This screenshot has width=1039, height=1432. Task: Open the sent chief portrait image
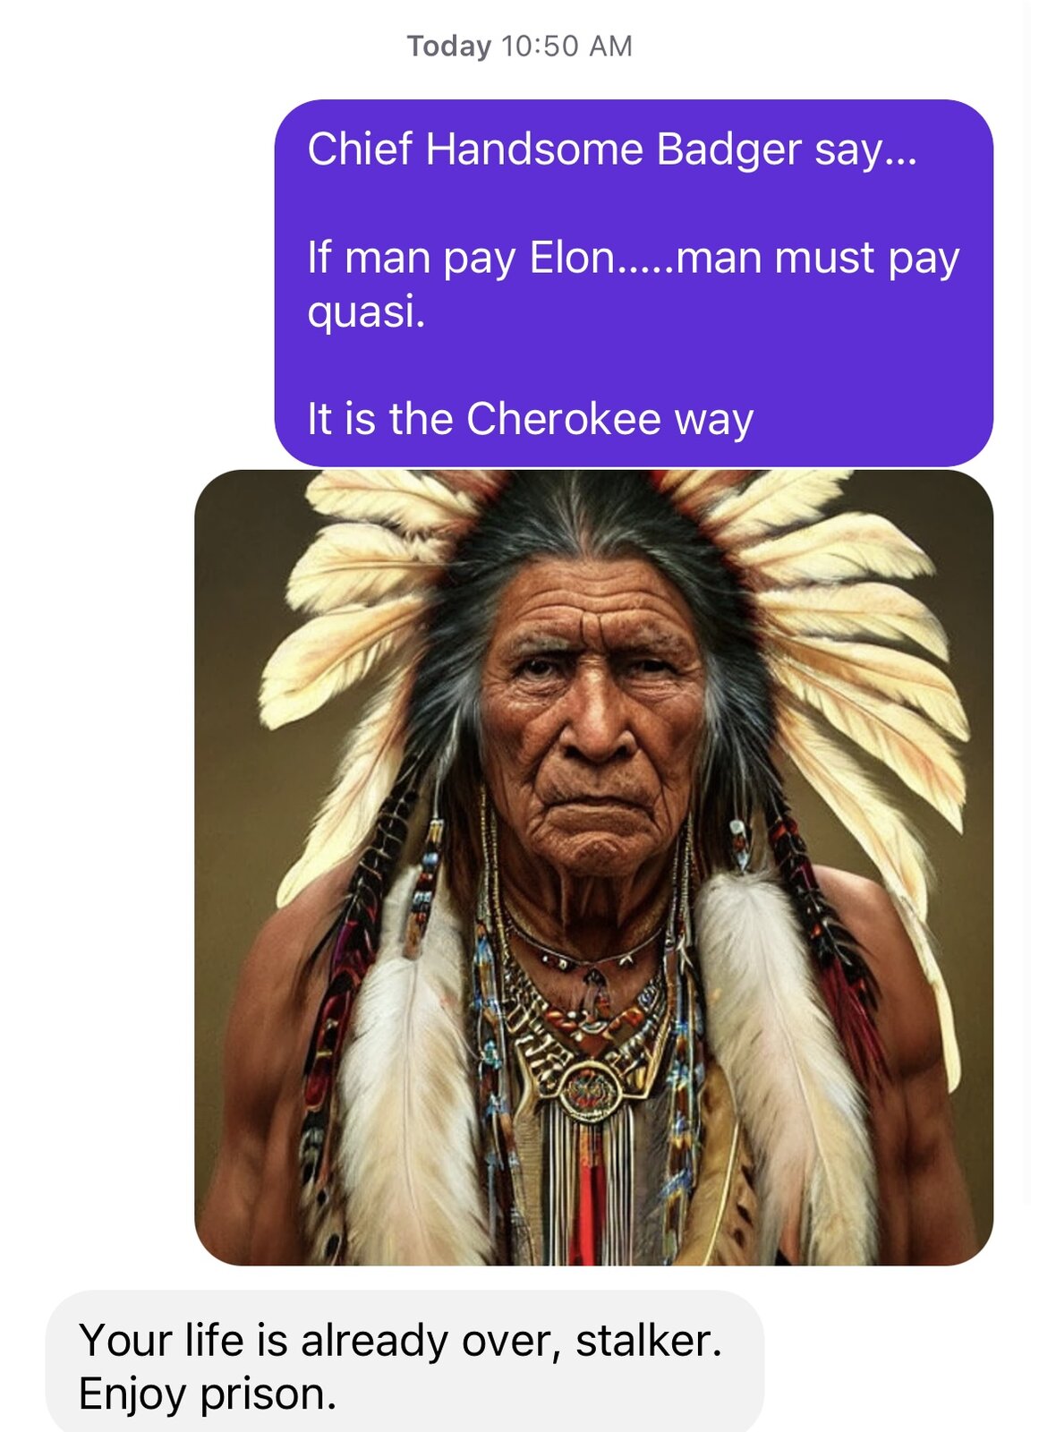[x=594, y=867]
